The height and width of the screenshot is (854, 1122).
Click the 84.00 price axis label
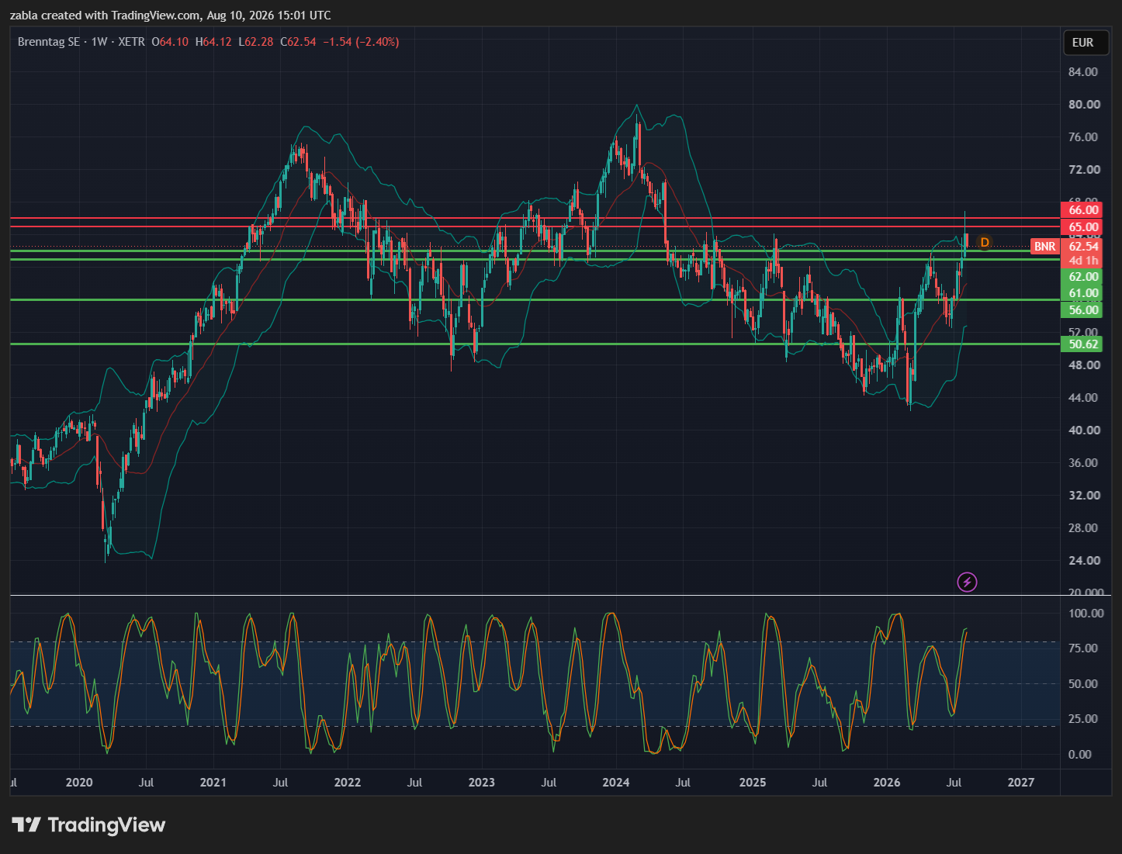point(1083,72)
